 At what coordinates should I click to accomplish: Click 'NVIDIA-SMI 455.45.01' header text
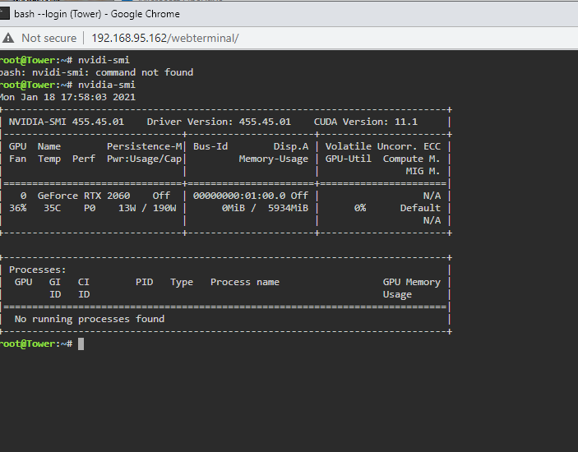[x=67, y=122]
